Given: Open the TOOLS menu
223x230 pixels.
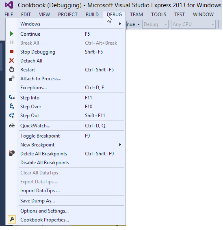Looking at the screenshot, I should [159, 15].
